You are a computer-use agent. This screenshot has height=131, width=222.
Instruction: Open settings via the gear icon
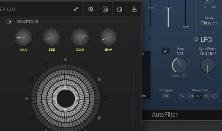point(91,9)
